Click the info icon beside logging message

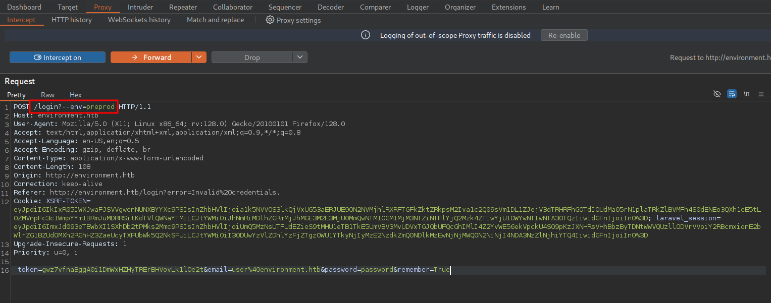pyautogui.click(x=366, y=35)
